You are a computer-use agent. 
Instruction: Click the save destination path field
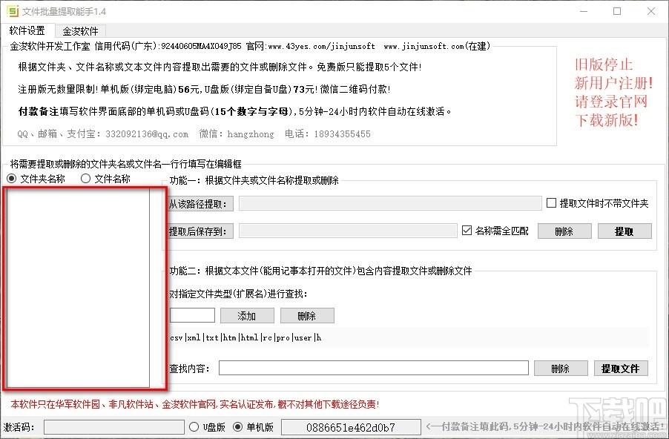click(x=348, y=231)
